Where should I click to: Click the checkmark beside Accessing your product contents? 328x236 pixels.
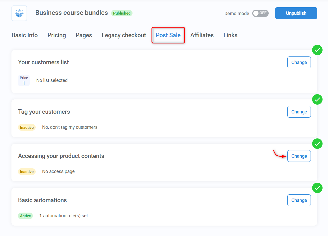point(317,144)
